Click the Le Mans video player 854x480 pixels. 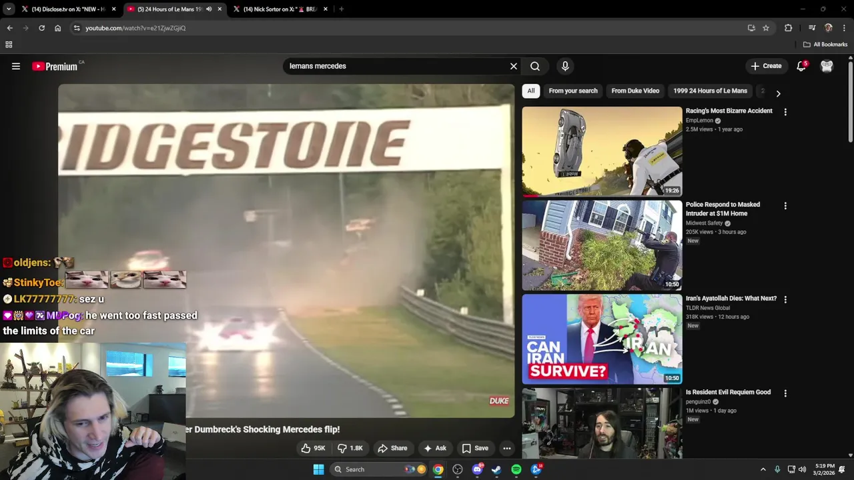[286, 251]
